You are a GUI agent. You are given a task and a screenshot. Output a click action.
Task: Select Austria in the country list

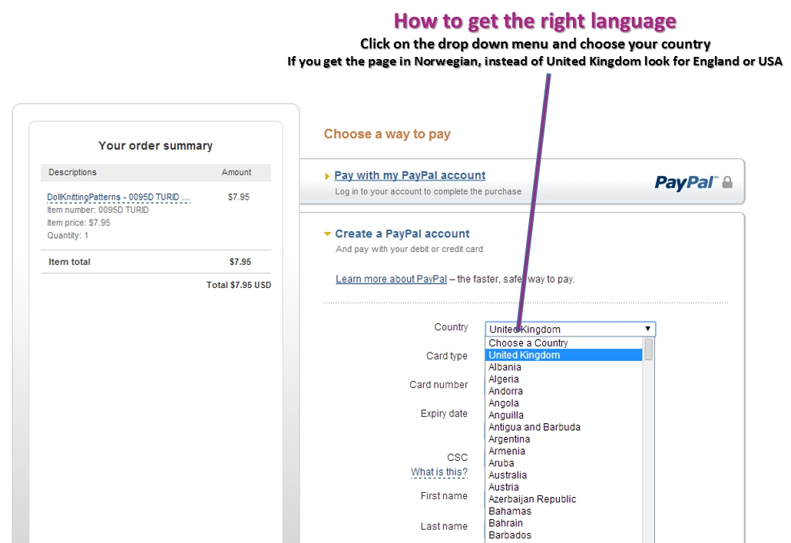(564, 487)
